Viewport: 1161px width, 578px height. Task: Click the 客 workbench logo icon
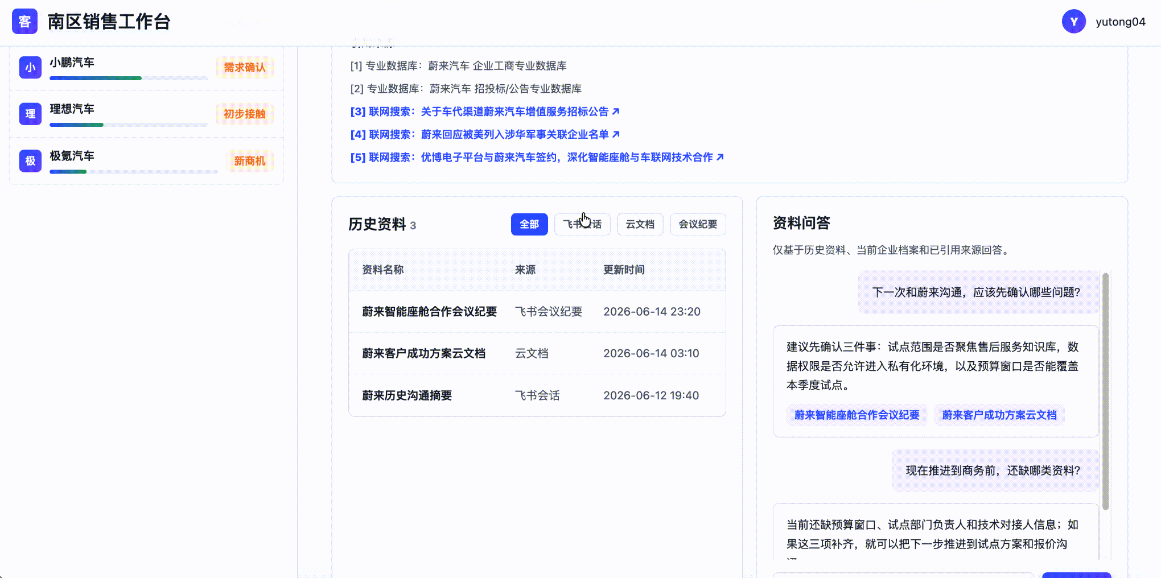click(x=24, y=22)
